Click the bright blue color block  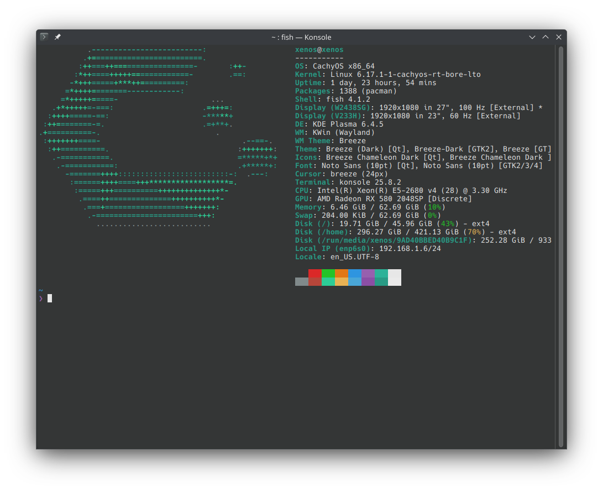[x=354, y=273]
